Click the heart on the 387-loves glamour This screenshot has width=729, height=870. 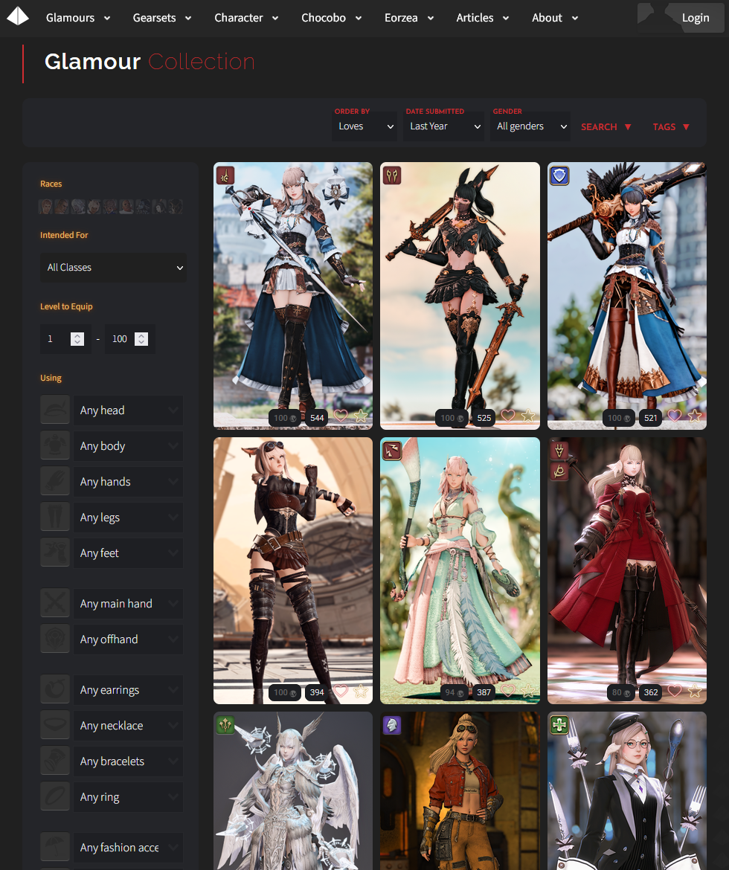point(508,691)
